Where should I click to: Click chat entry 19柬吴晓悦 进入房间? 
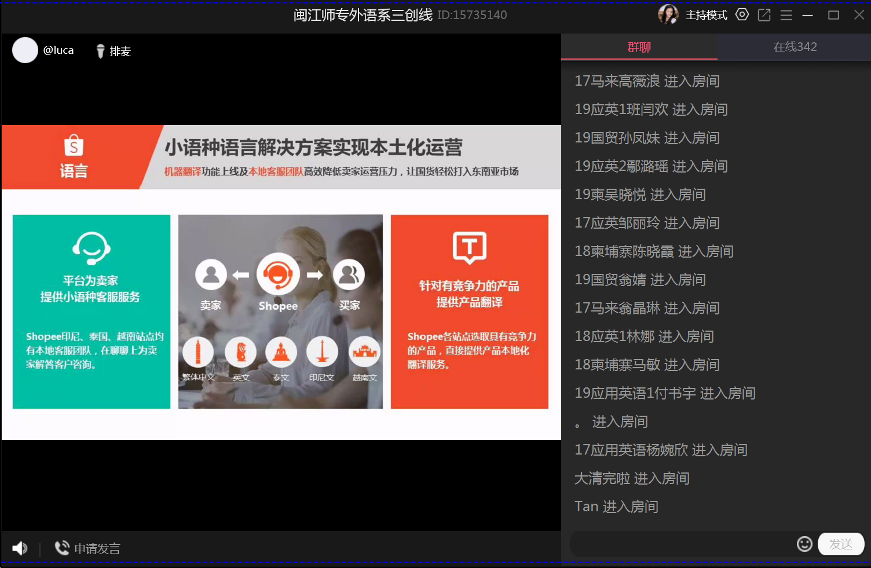(640, 195)
